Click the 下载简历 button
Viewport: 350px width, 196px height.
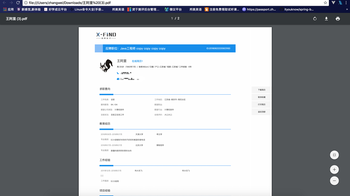[x=262, y=90]
